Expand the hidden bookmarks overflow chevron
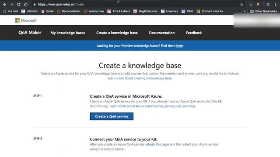Image resolution: width=280 pixels, height=157 pixels. 244,11
